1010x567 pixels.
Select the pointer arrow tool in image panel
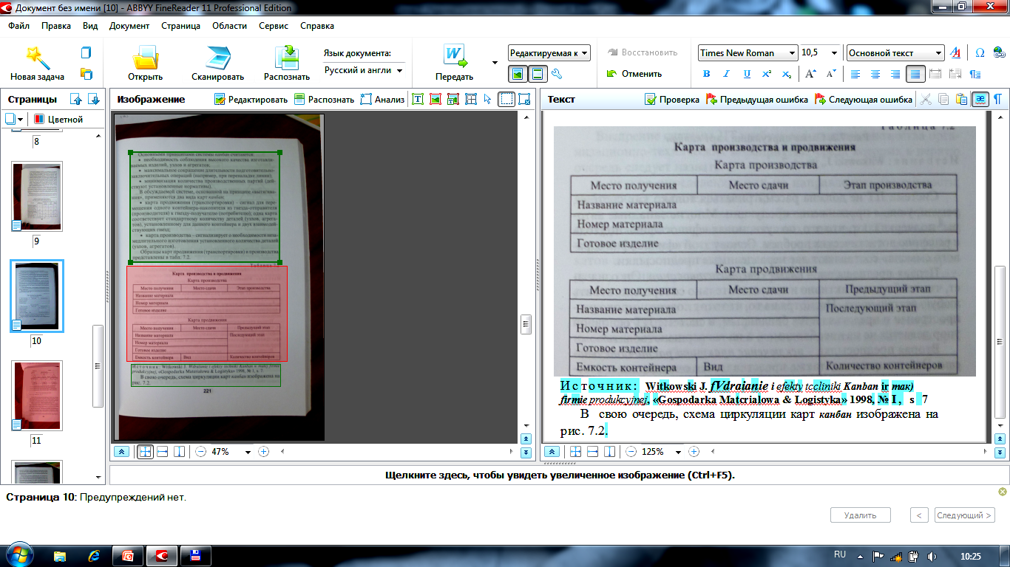coord(488,99)
